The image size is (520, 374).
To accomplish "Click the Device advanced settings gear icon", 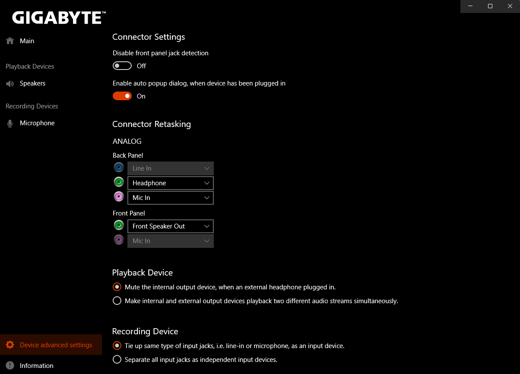I will [x=10, y=345].
